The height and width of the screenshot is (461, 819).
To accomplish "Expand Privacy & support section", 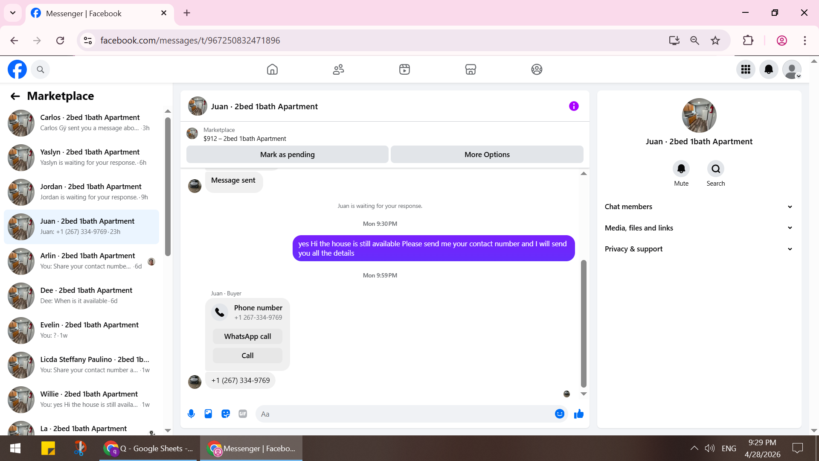I will point(699,249).
